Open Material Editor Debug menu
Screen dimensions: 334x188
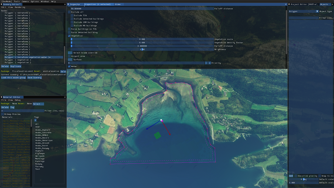pyautogui.click(x=17, y=100)
